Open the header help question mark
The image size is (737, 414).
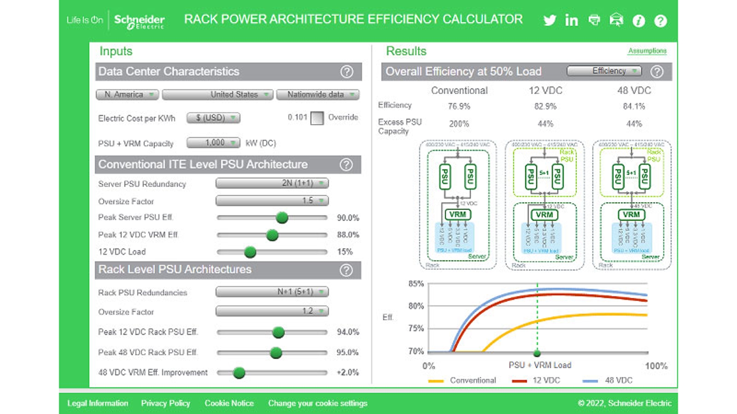pyautogui.click(x=661, y=21)
